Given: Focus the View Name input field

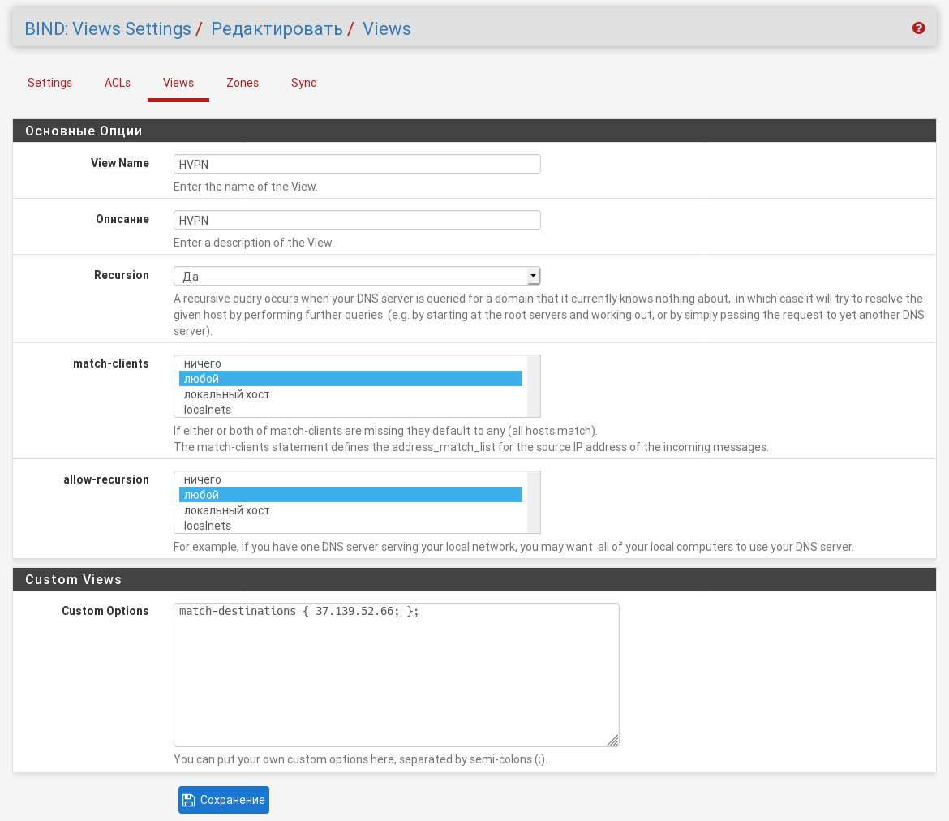Looking at the screenshot, I should coord(357,164).
